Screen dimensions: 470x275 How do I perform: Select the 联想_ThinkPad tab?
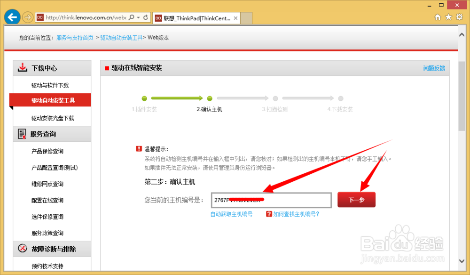pyautogui.click(x=196, y=18)
